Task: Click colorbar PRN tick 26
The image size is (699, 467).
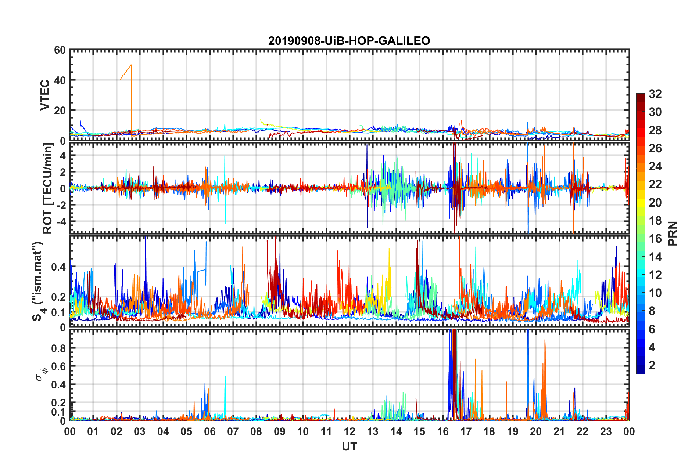Action: 655,148
